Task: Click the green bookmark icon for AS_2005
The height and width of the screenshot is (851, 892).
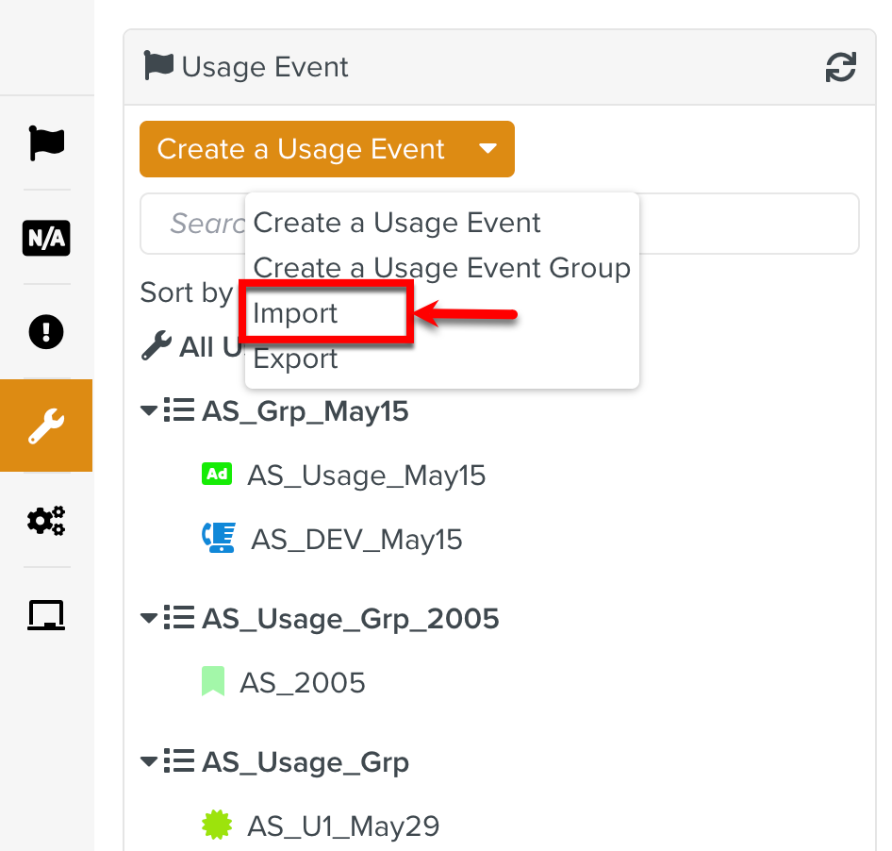Action: click(x=213, y=681)
